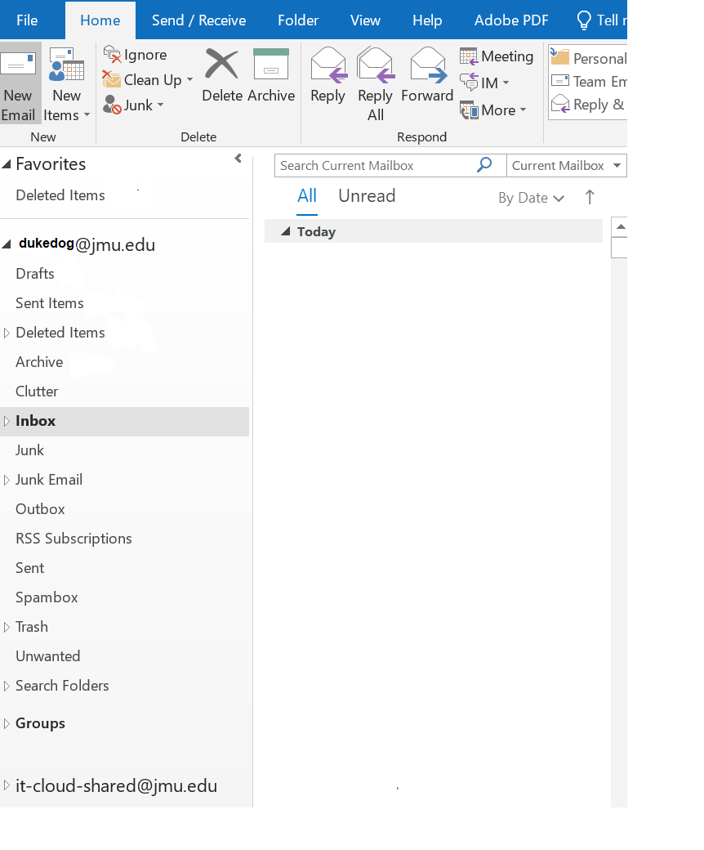Screen dimensions: 704x850
Task: Collapse the folder pane with arrow
Action: 238,159
